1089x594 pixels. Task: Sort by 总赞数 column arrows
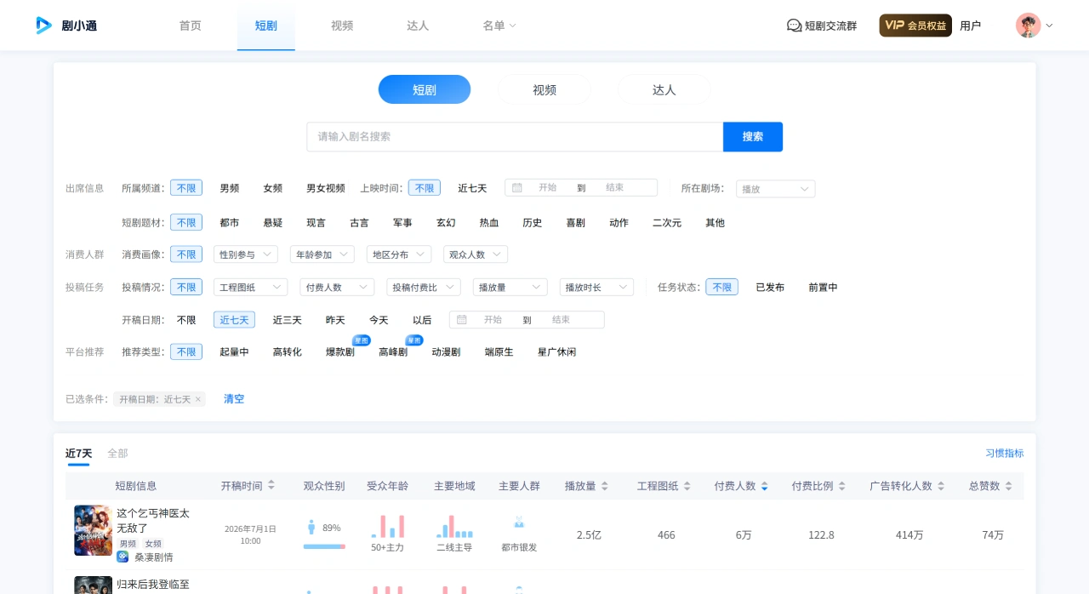tap(1009, 486)
